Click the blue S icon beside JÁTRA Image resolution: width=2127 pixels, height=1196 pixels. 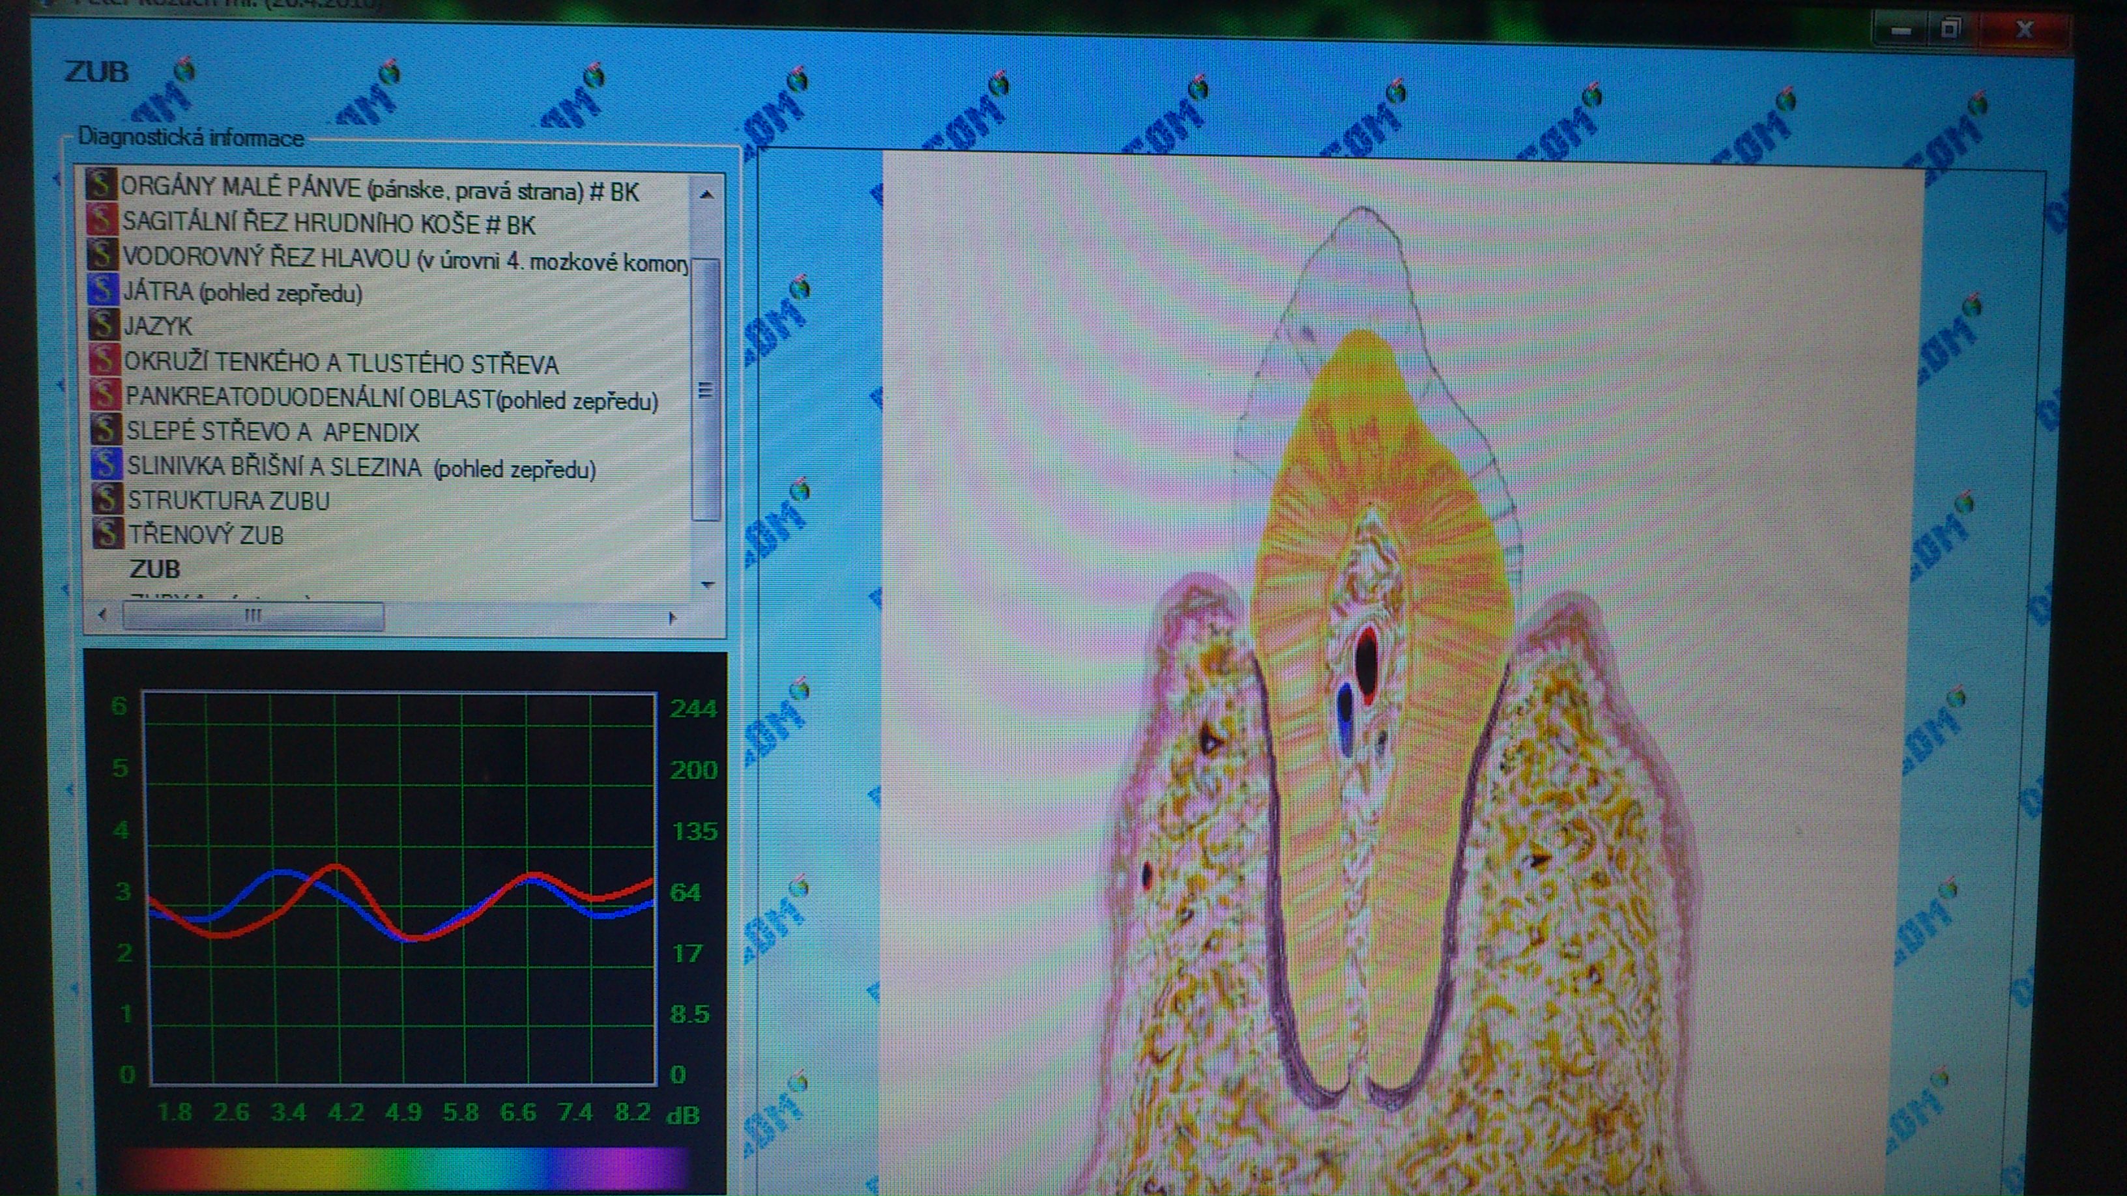pyautogui.click(x=102, y=289)
